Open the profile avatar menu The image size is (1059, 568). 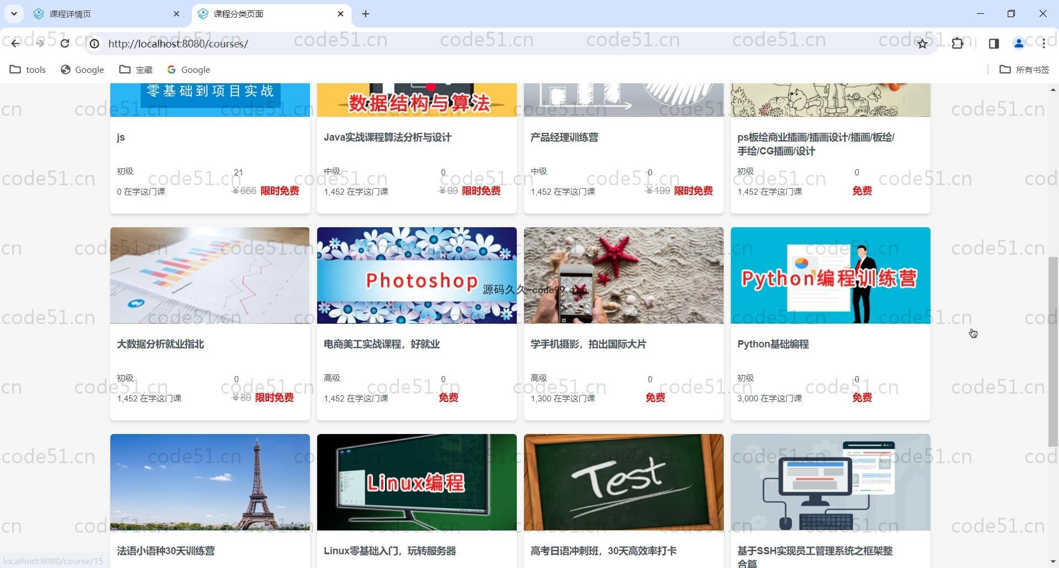click(1019, 44)
